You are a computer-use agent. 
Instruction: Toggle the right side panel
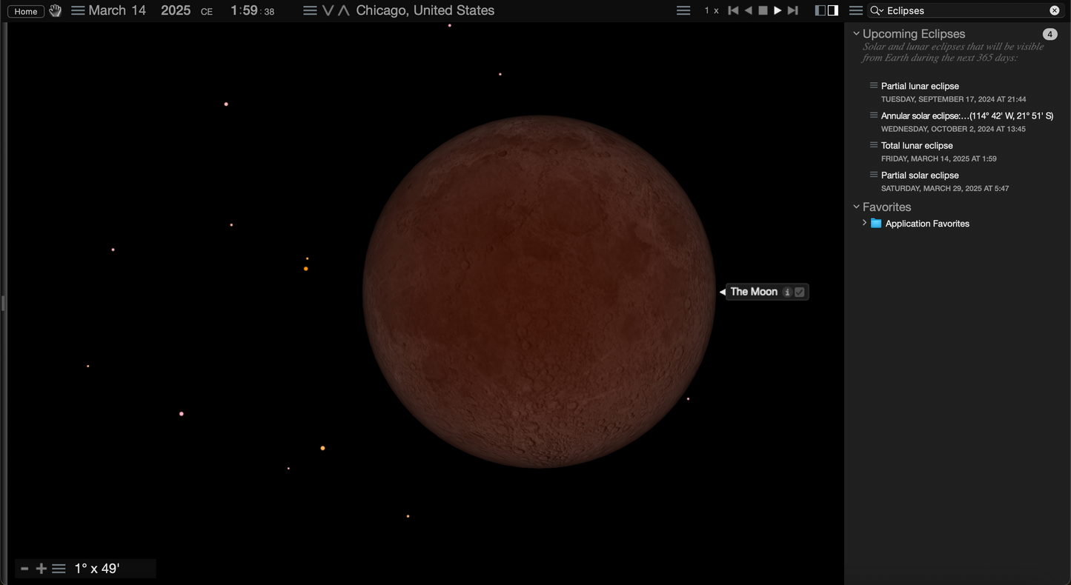833,10
